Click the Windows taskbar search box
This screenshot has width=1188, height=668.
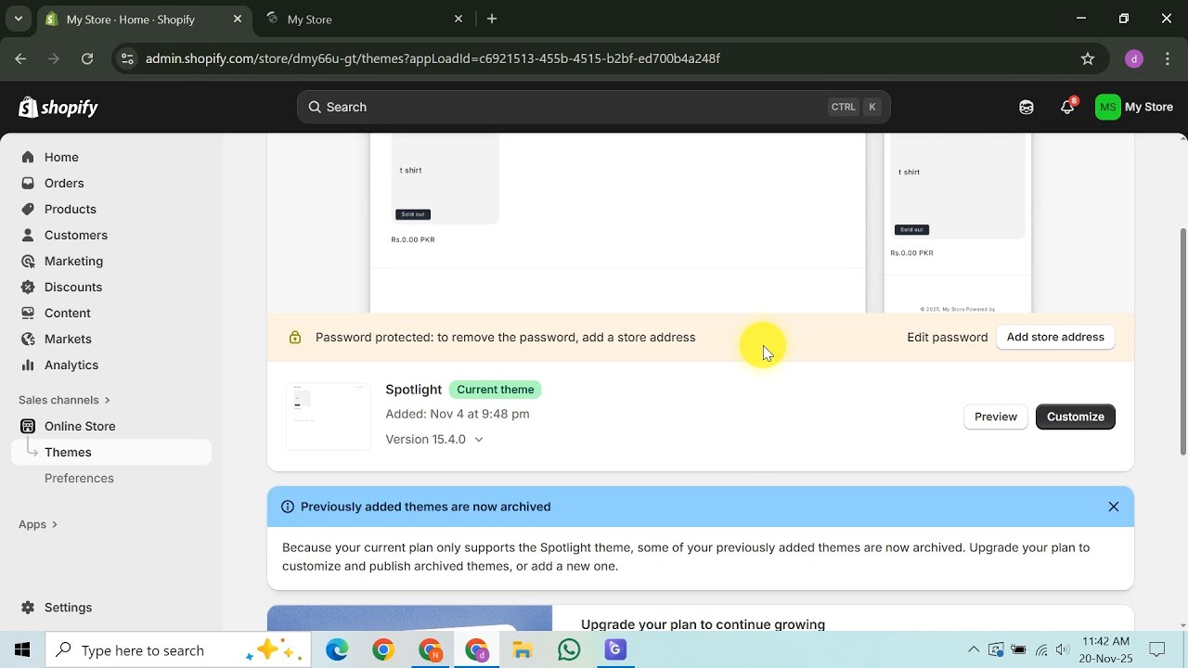pyautogui.click(x=179, y=650)
